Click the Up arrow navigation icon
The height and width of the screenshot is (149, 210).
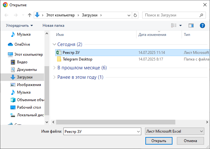pyautogui.click(x=30, y=15)
